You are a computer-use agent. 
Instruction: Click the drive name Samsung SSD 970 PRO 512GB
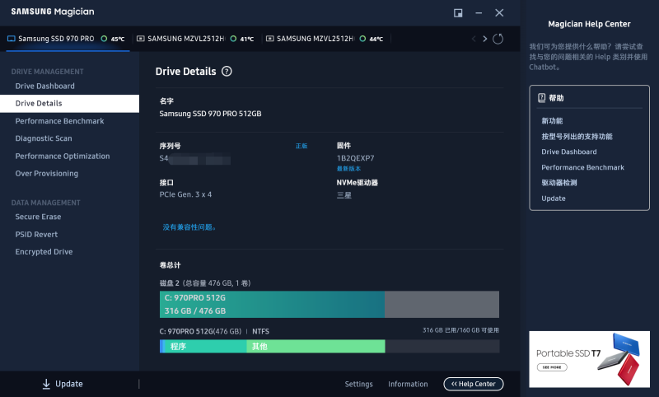point(210,114)
